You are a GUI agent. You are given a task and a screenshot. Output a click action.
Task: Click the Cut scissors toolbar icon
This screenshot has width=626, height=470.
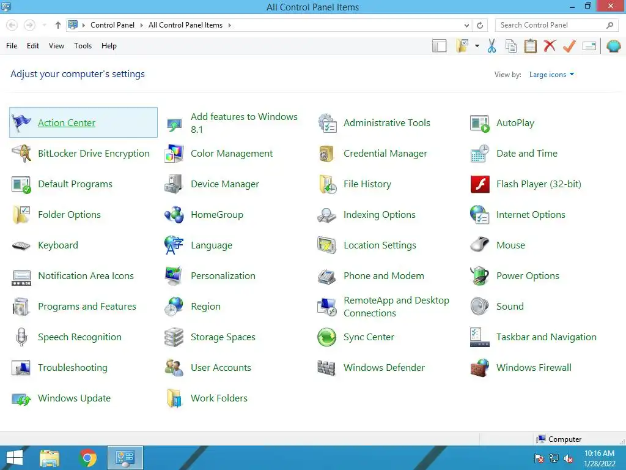[492, 46]
